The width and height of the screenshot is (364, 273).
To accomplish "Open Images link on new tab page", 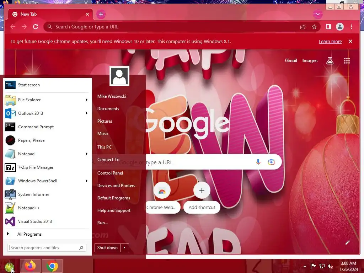I will point(310,60).
